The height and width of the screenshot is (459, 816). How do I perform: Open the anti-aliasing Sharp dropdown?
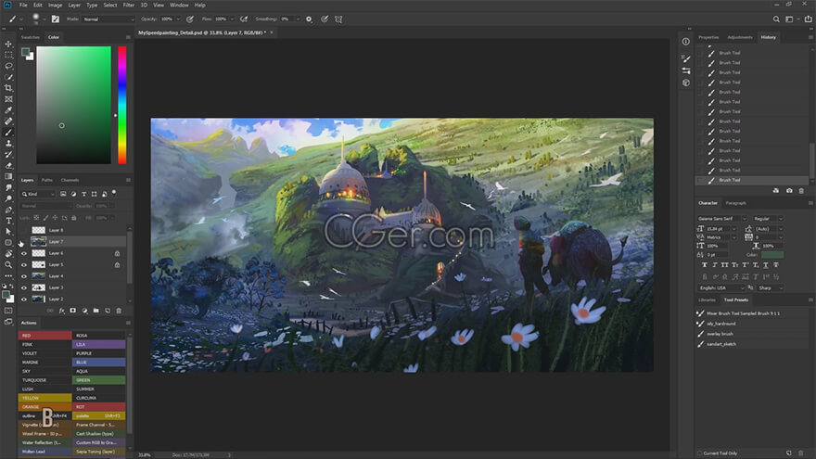click(x=771, y=287)
